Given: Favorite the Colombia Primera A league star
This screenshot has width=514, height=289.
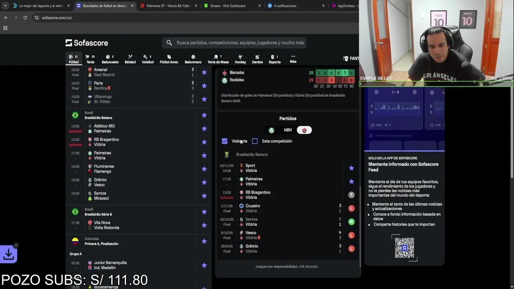Looking at the screenshot, I should (x=204, y=241).
